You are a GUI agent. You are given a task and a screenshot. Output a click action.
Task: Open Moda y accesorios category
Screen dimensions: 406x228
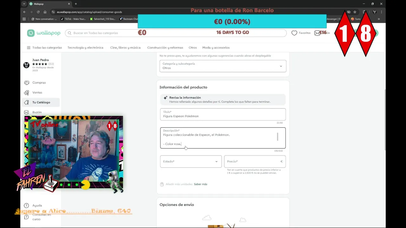[216, 47]
